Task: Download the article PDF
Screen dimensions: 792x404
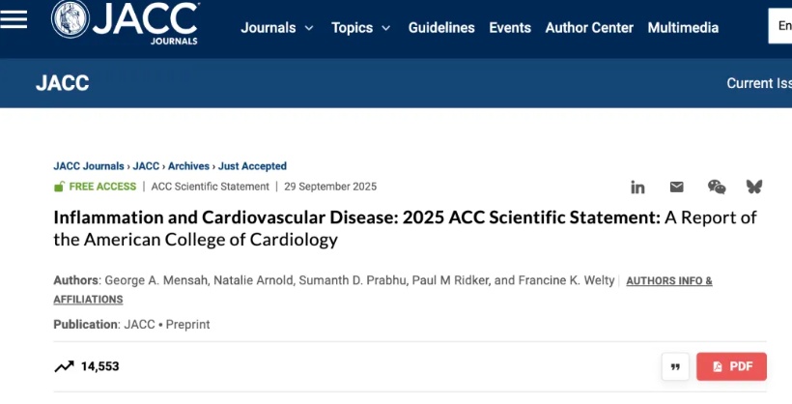Action: [x=731, y=367]
